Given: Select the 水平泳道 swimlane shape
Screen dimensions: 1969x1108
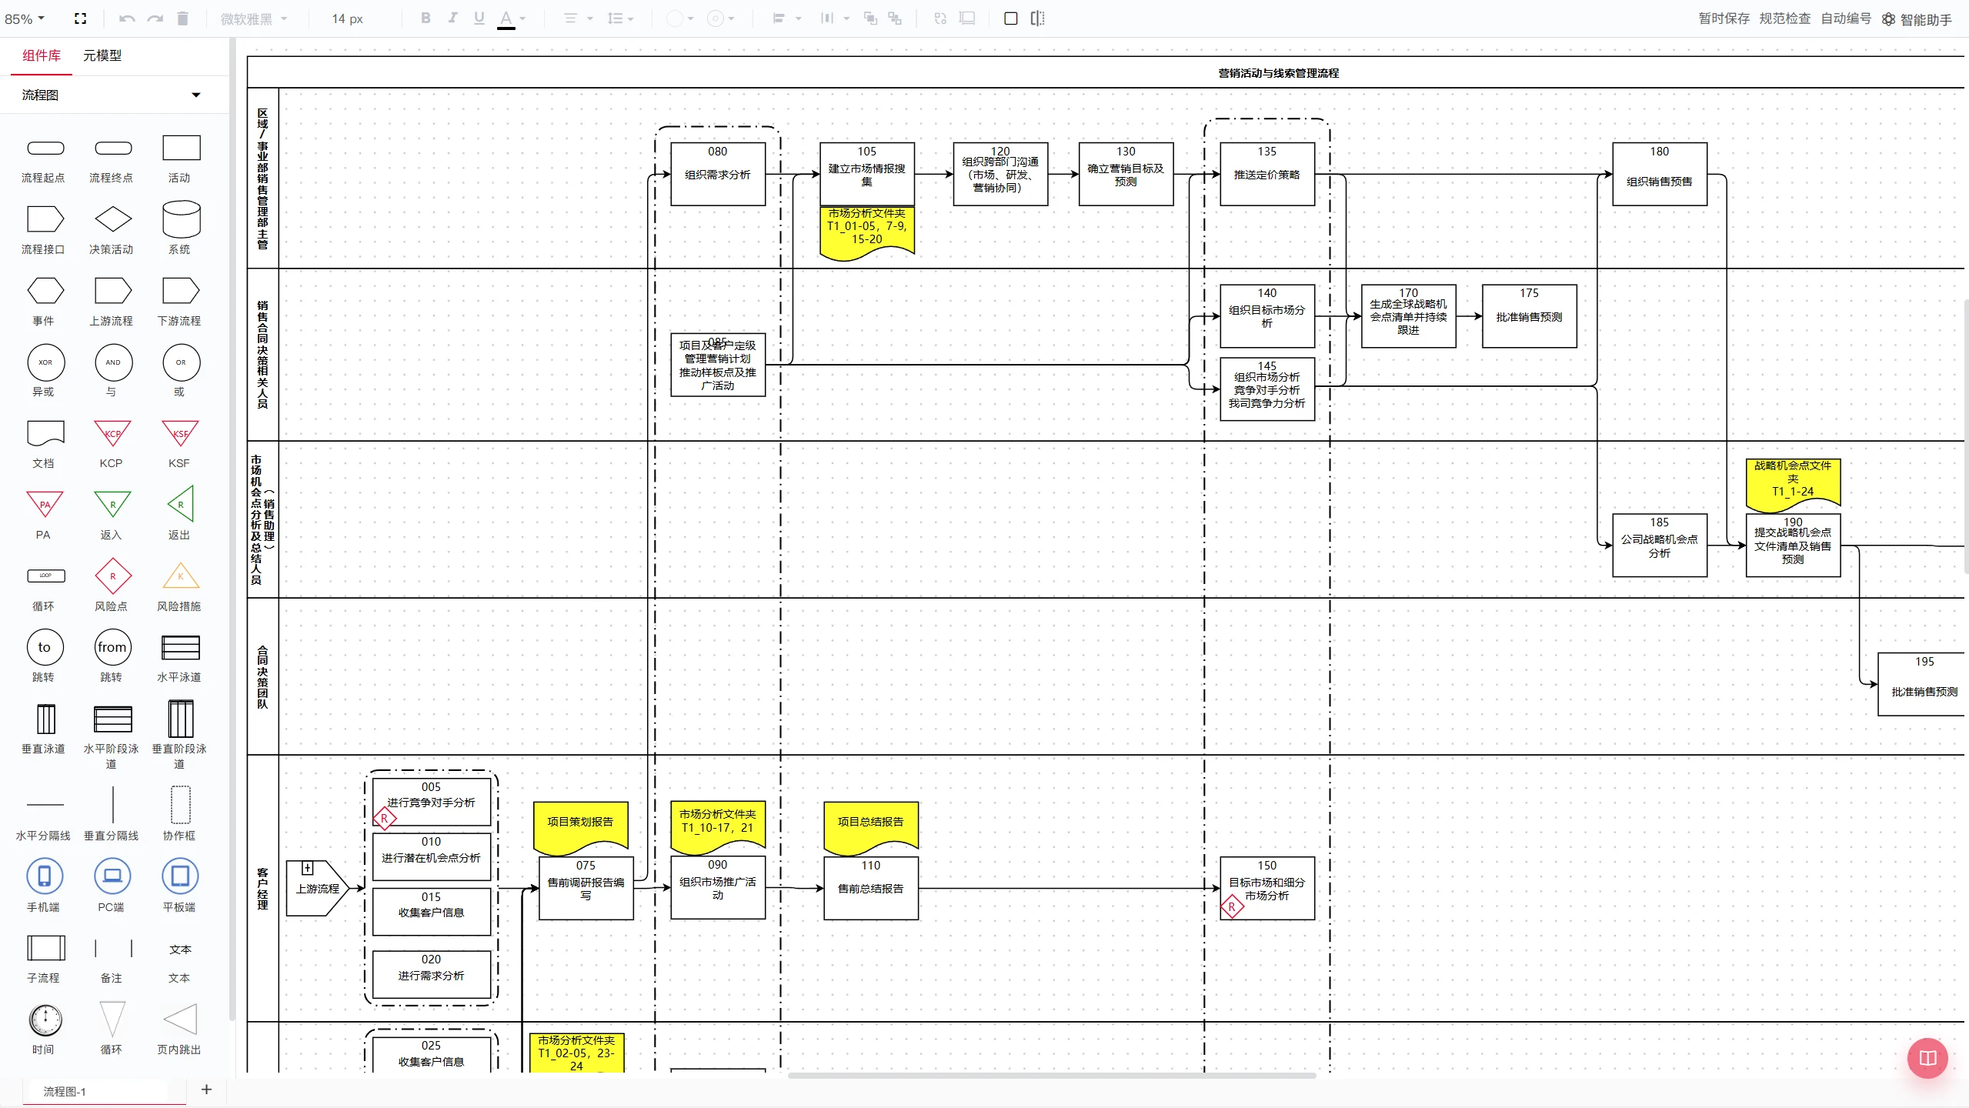Looking at the screenshot, I should 181,648.
